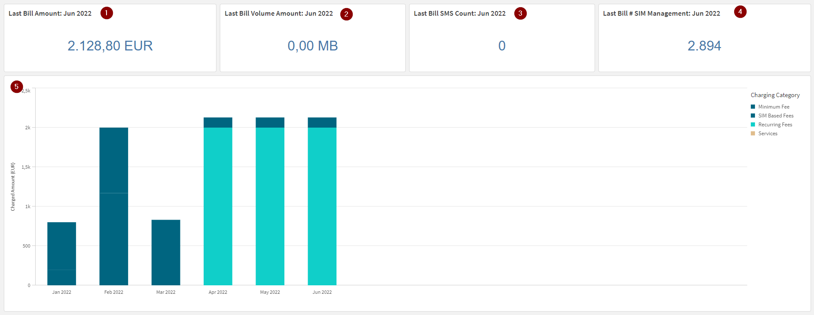Click the 2.894 SIM Management count value
814x315 pixels.
(704, 46)
